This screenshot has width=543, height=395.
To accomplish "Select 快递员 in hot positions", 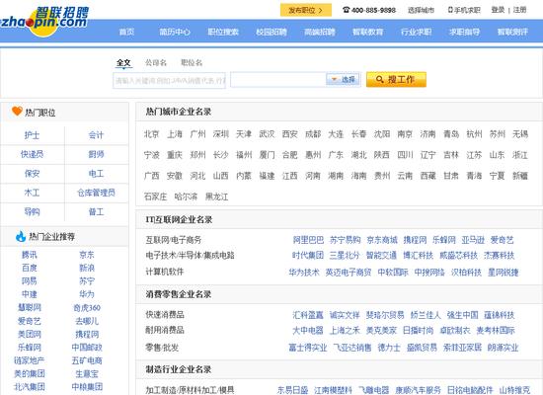I will pos(32,154).
